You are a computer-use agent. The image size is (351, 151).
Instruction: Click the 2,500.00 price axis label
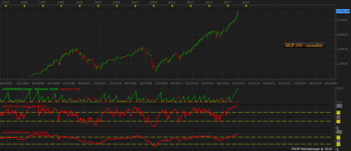point(343,20)
